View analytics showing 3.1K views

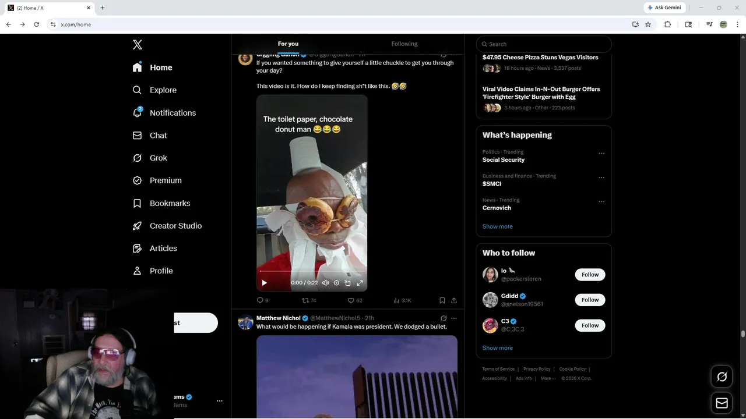(x=402, y=300)
